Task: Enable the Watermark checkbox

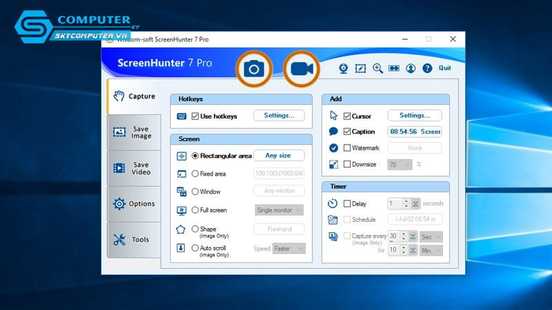Action: click(347, 147)
